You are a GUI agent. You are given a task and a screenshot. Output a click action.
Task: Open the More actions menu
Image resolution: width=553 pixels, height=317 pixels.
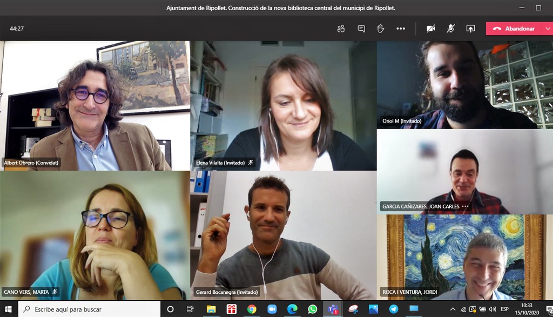pyautogui.click(x=401, y=29)
